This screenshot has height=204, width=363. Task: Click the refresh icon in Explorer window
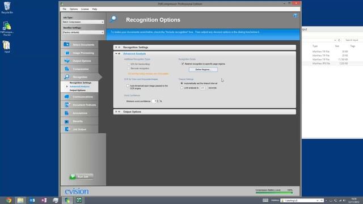click(339, 40)
